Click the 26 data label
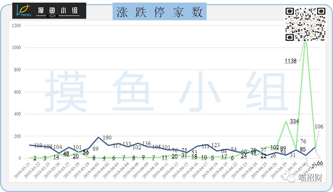333x192 pixels. pyautogui.click(x=273, y=156)
